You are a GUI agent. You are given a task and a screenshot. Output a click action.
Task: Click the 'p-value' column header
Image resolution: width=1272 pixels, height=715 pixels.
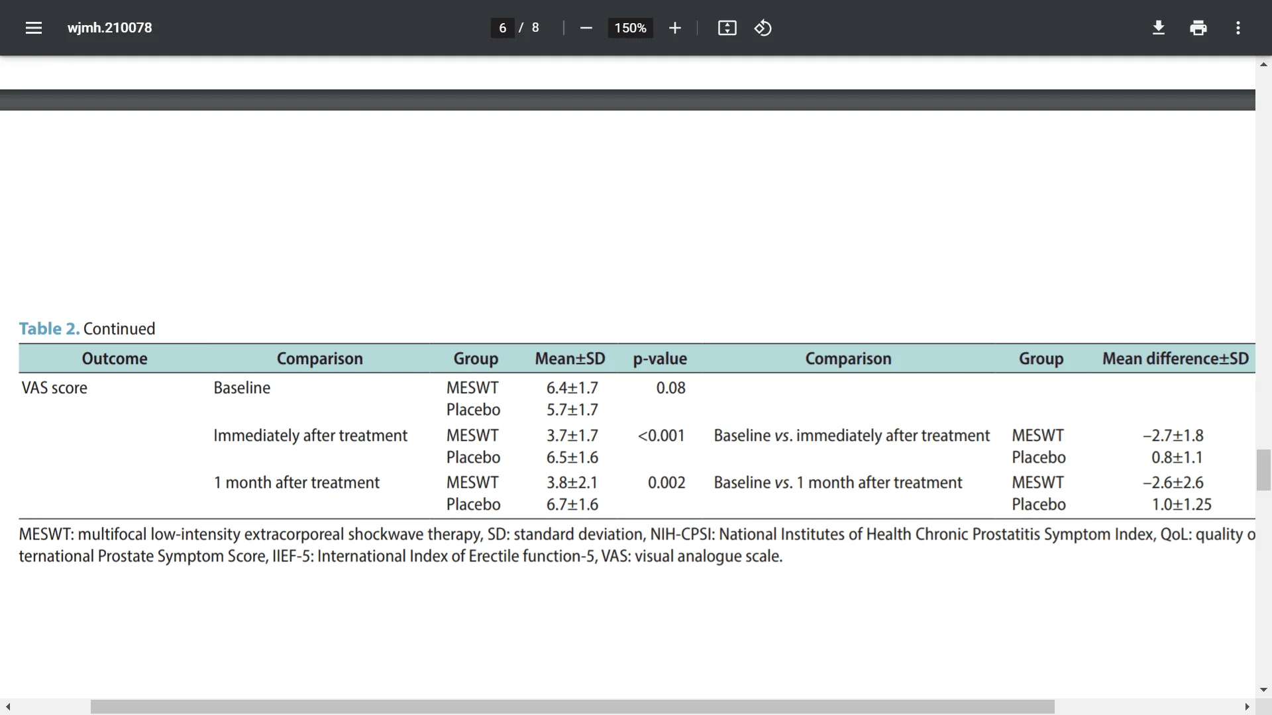[x=660, y=358]
